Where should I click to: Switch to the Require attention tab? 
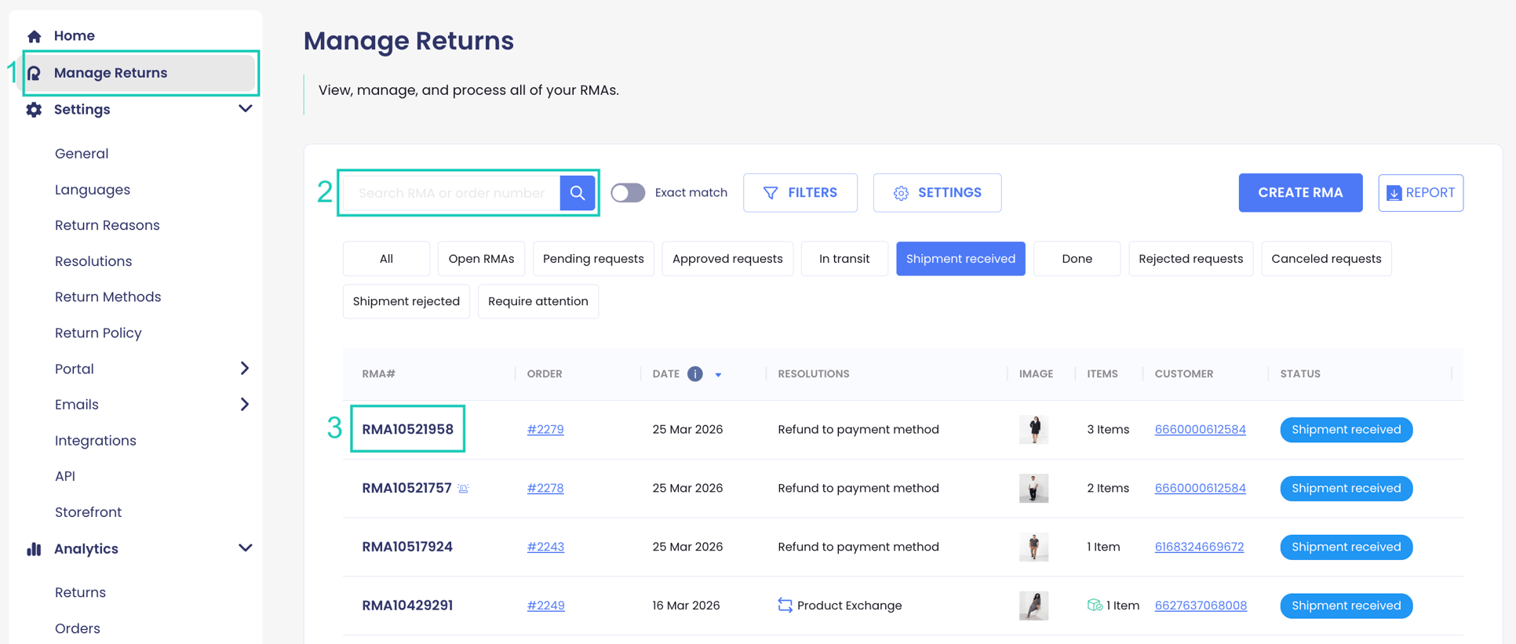coord(538,301)
